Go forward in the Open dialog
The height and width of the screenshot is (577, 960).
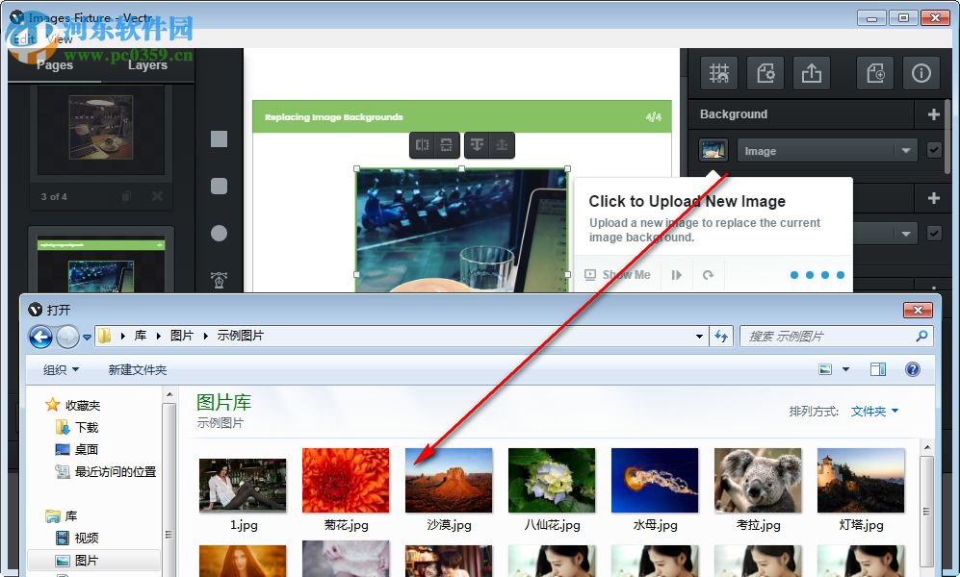(67, 337)
